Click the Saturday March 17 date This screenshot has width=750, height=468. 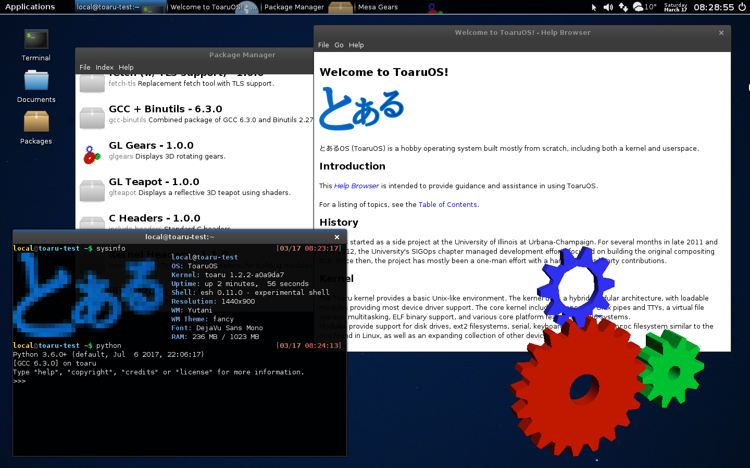(x=676, y=7)
